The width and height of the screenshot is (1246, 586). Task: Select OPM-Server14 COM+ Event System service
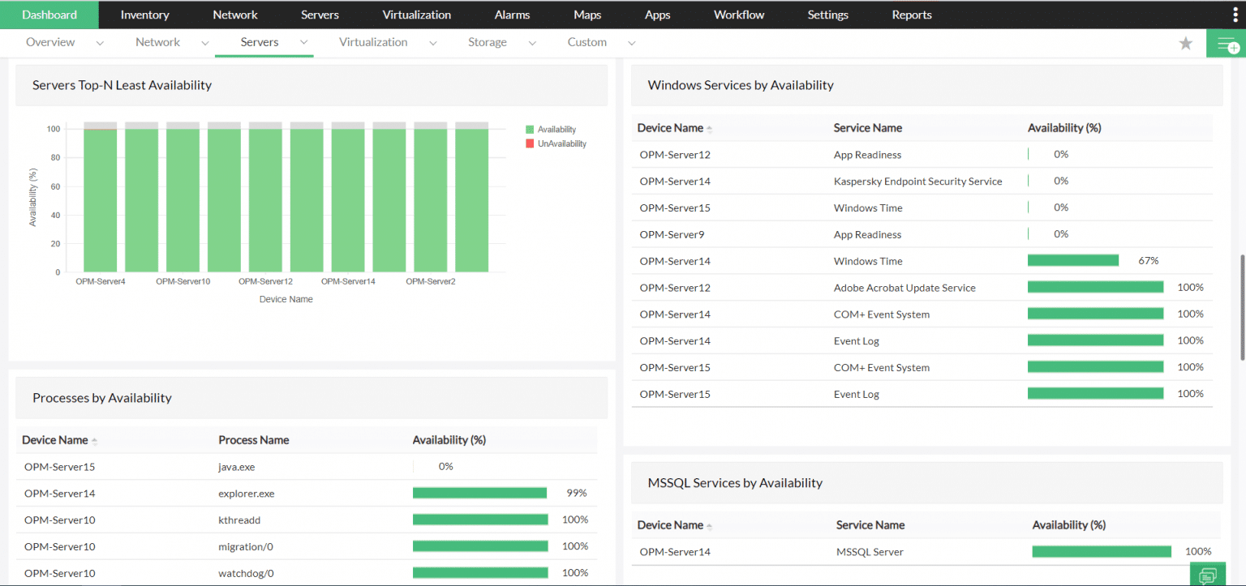[x=882, y=314]
